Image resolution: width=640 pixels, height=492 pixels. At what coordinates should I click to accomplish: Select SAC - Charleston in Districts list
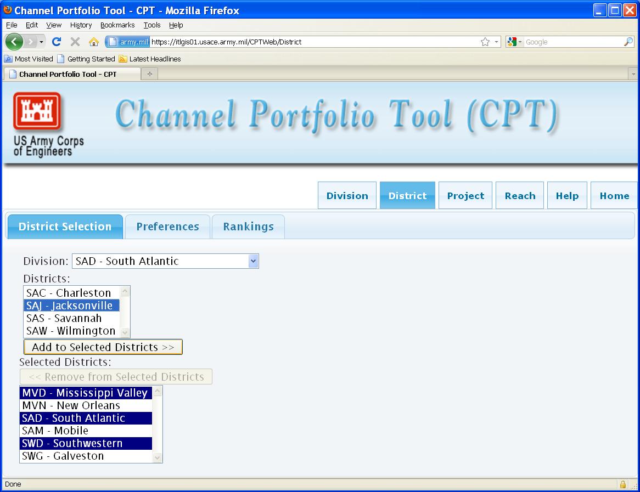pos(72,293)
